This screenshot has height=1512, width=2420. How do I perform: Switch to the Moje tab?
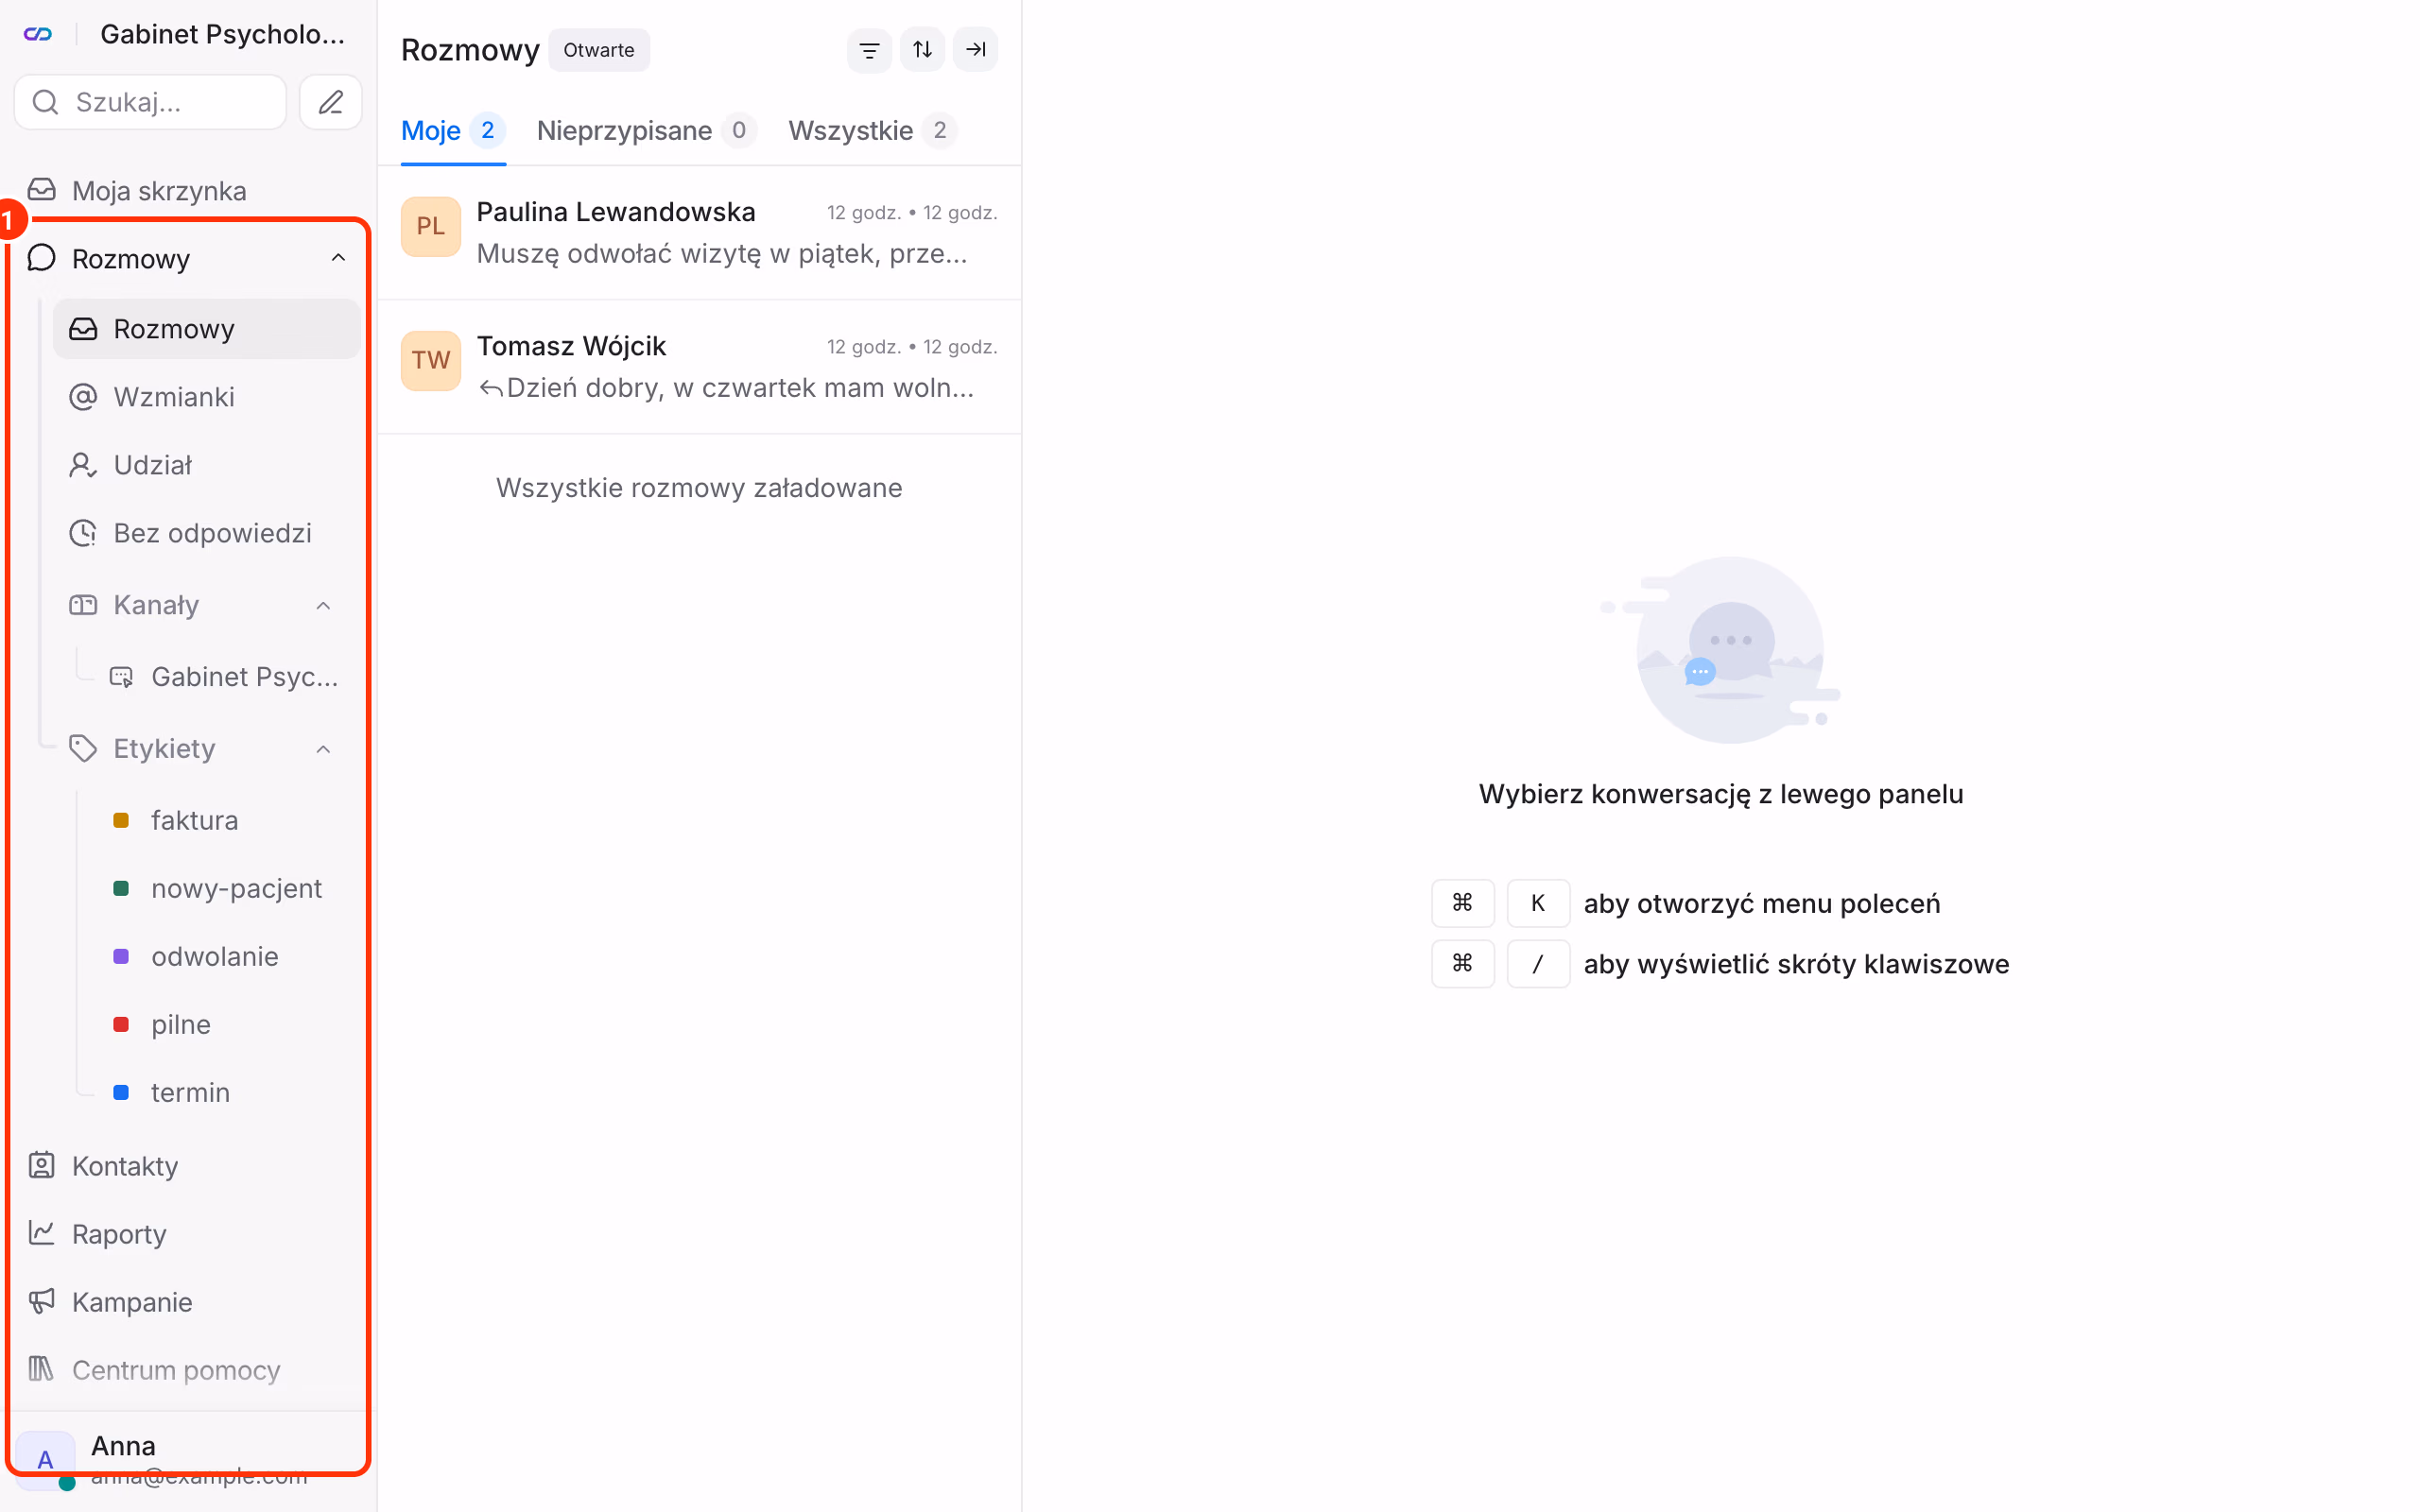[453, 131]
